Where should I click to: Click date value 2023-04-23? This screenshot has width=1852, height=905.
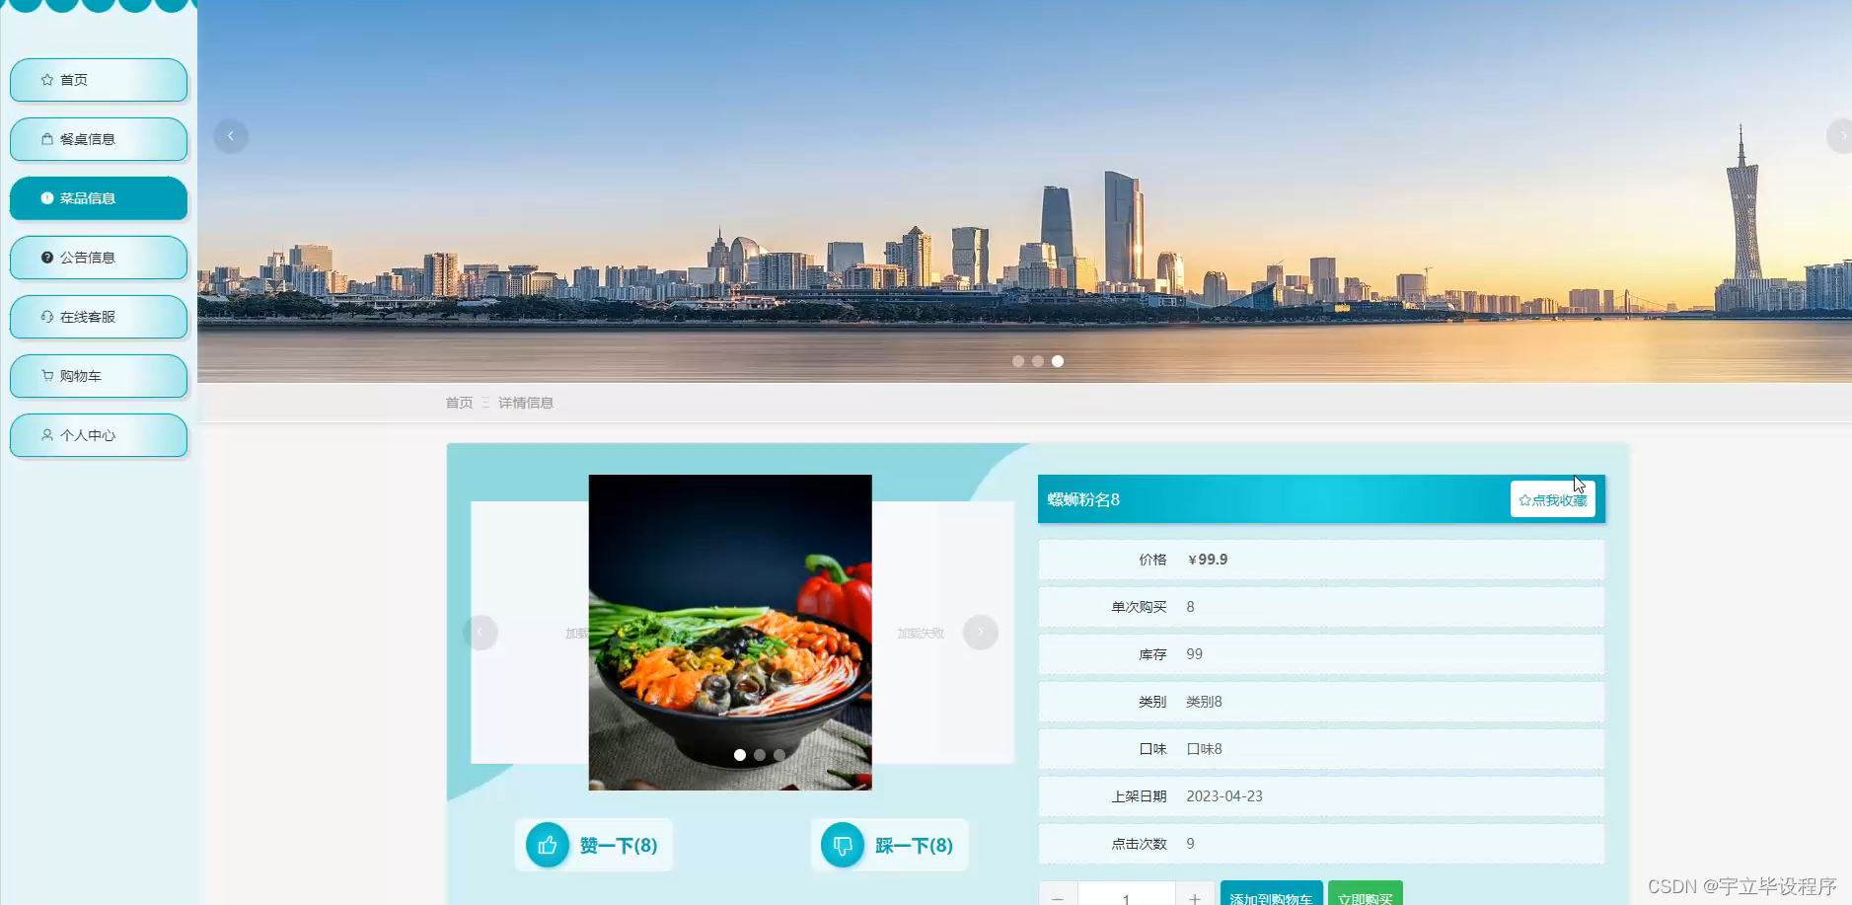point(1224,796)
